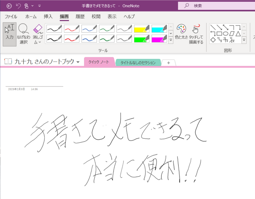This screenshot has height=199, width=255.
Task: Insert the XYZ 3D axes shape
Action: [x=232, y=40]
